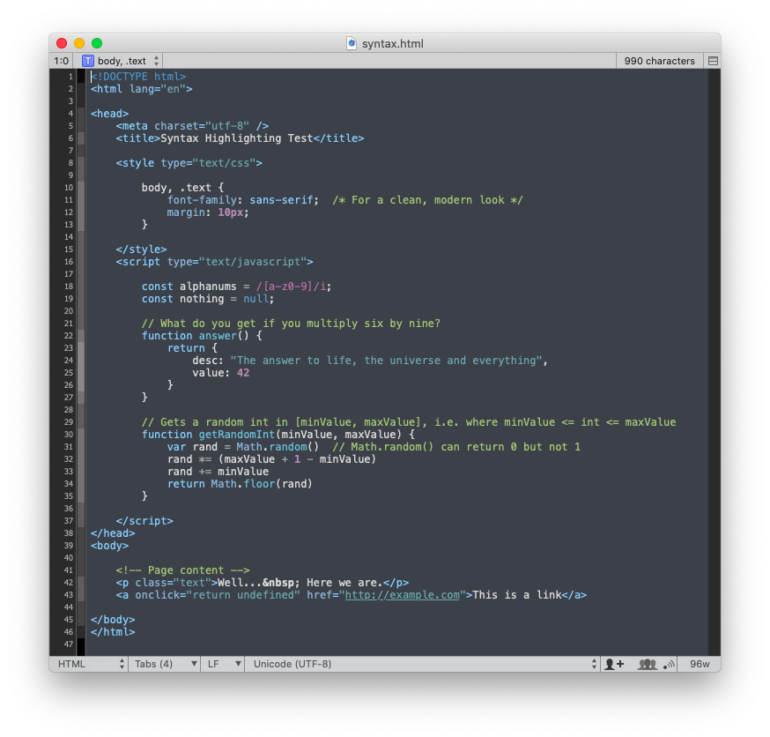This screenshot has height=737, width=770.
Task: Click the For a clean, modern look comment
Action: click(x=427, y=200)
